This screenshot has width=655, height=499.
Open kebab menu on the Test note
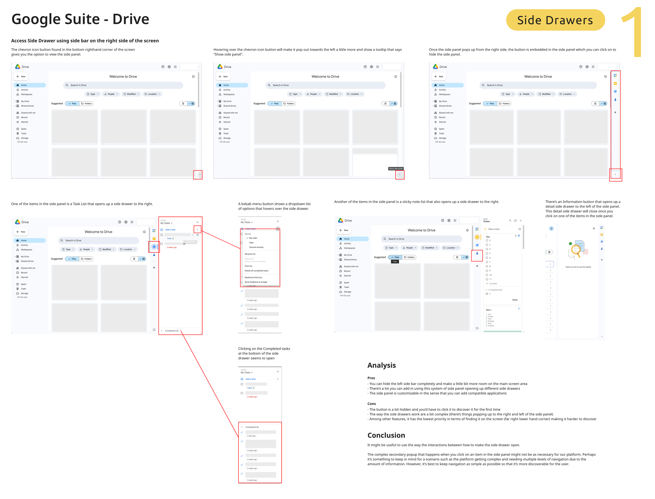(x=515, y=236)
